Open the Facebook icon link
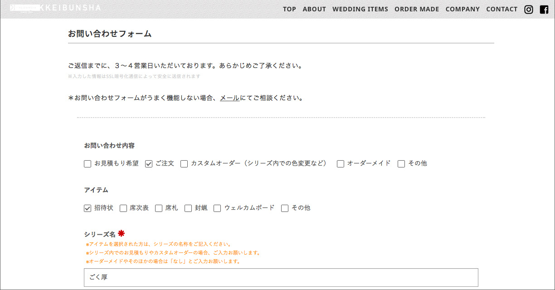 544,10
